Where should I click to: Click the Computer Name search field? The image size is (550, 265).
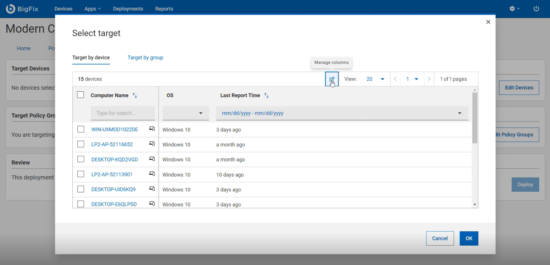pos(123,113)
